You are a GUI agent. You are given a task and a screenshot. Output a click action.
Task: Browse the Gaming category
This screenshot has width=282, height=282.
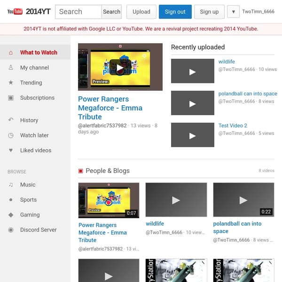tap(35, 215)
